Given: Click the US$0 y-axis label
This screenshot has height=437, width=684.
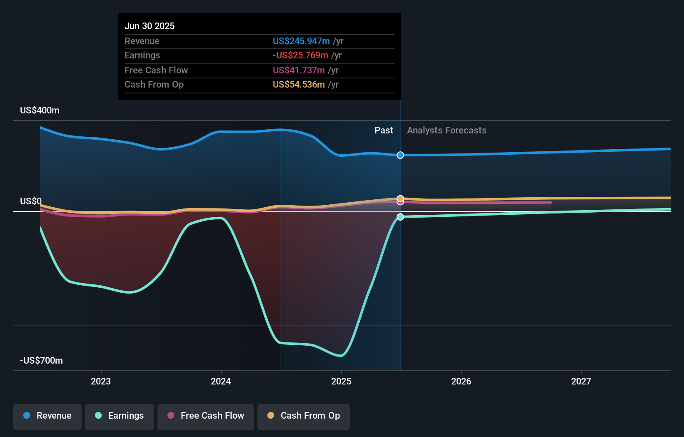Looking at the screenshot, I should click(31, 201).
